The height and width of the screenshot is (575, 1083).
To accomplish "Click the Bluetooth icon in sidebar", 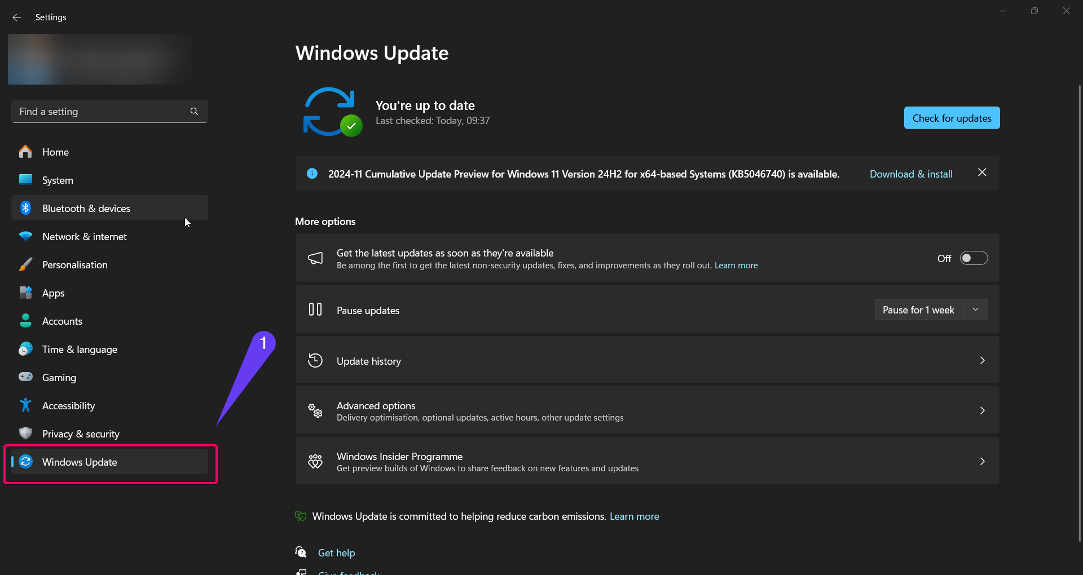I will point(25,208).
